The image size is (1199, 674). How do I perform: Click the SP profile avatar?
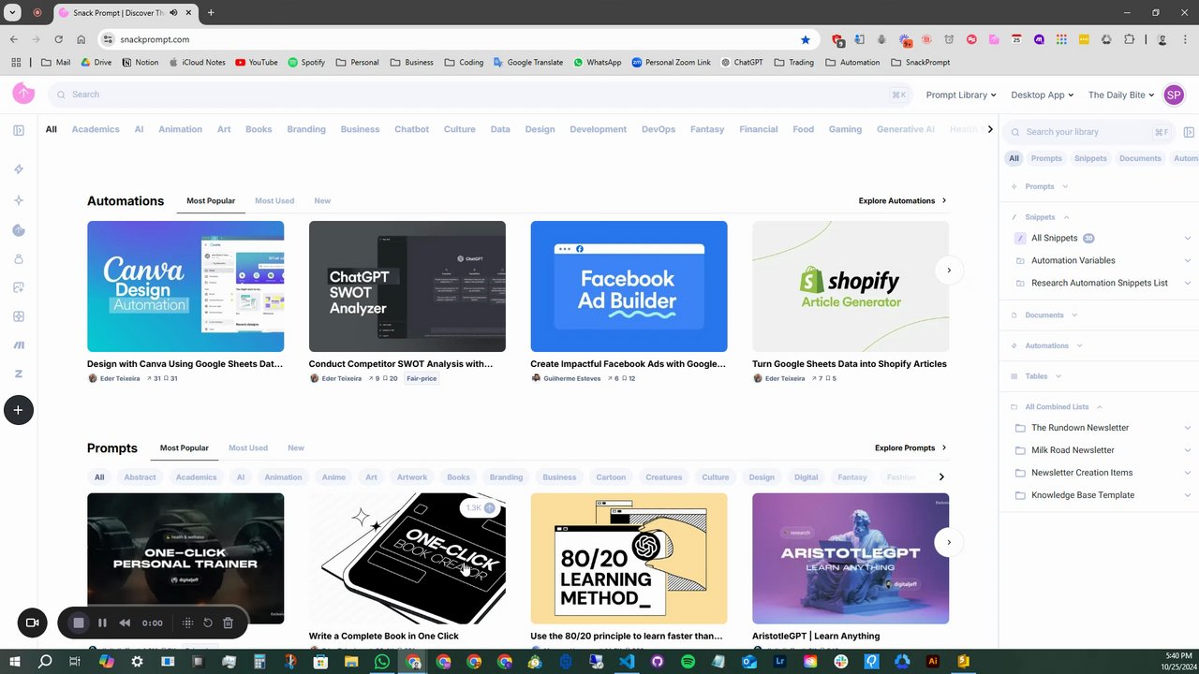(x=1174, y=95)
